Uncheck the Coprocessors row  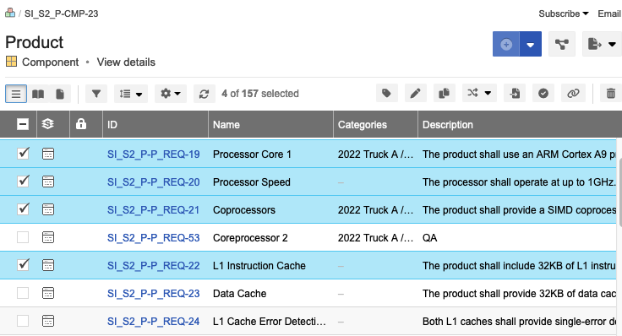pos(23,209)
